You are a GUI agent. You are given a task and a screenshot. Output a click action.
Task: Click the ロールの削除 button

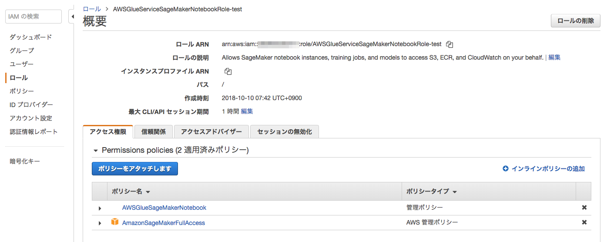pos(576,21)
